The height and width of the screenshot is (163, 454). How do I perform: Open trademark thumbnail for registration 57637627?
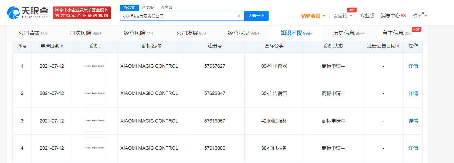[x=95, y=66]
